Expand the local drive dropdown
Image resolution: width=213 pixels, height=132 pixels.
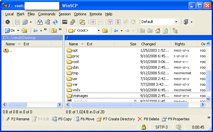[x=18, y=31]
